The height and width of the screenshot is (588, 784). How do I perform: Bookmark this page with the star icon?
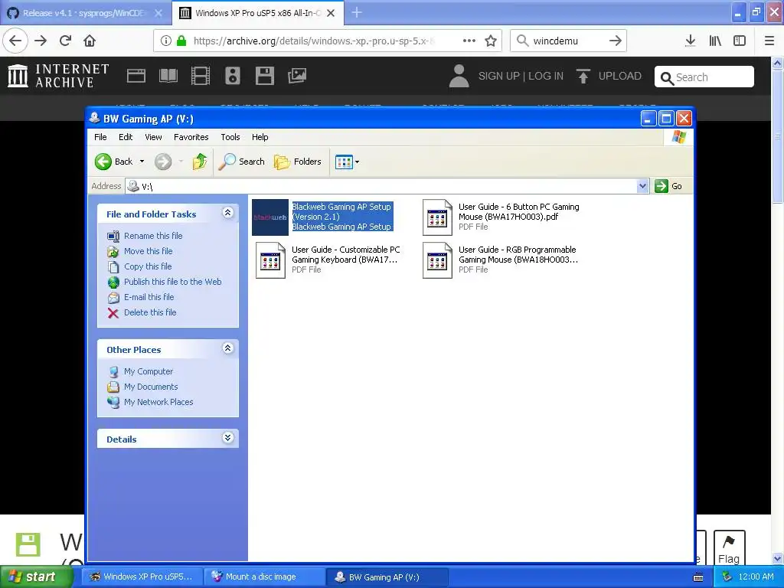tap(491, 41)
